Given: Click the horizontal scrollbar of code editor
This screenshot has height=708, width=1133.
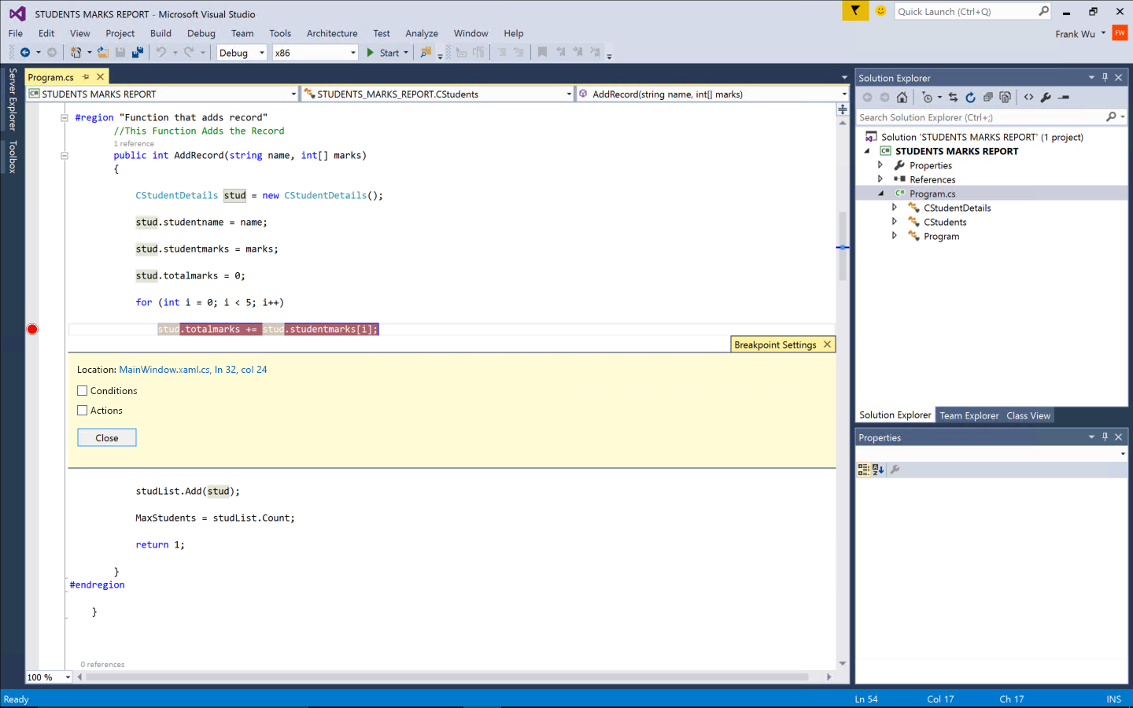Looking at the screenshot, I should click(x=447, y=677).
